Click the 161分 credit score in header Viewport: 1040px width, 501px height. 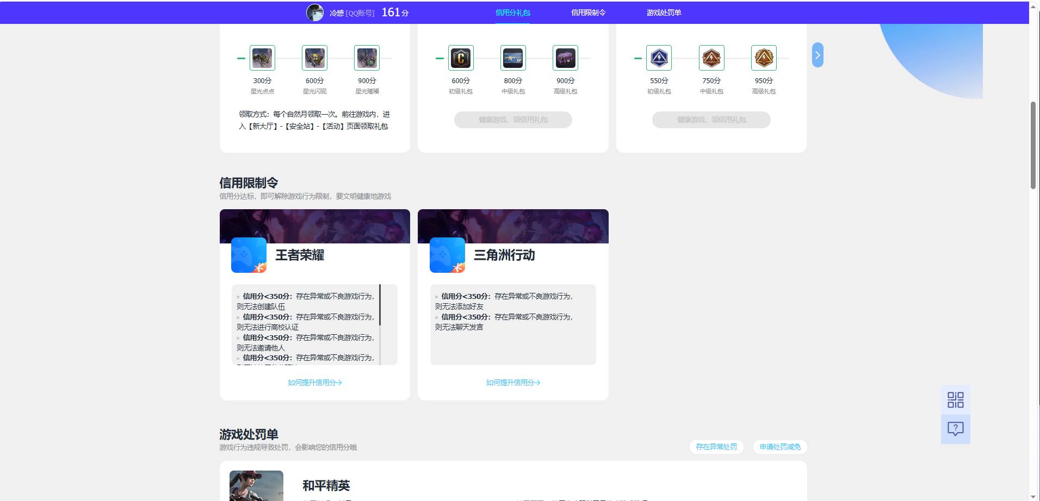click(x=395, y=12)
